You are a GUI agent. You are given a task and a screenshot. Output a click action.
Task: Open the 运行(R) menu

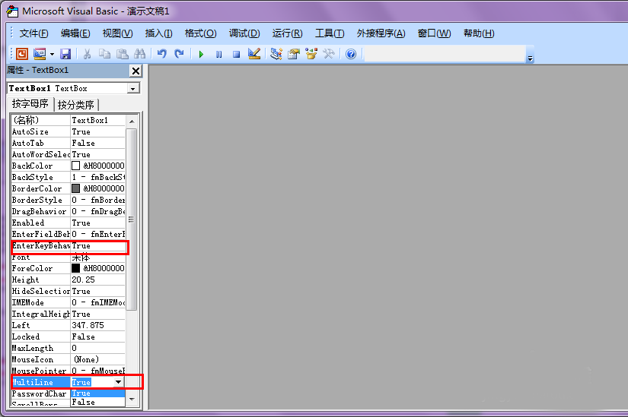(x=287, y=33)
